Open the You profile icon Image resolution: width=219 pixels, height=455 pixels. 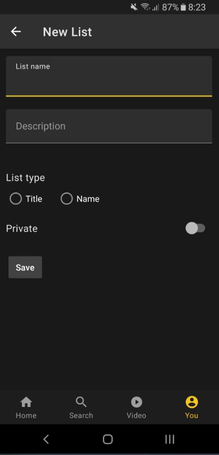pyautogui.click(x=192, y=402)
